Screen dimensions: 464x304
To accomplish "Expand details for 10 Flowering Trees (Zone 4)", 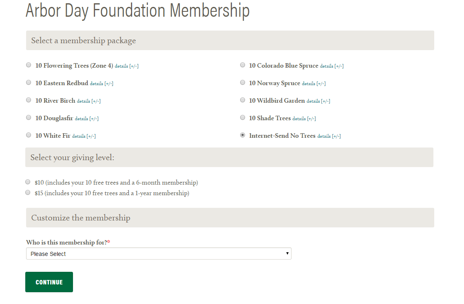I will (x=127, y=66).
